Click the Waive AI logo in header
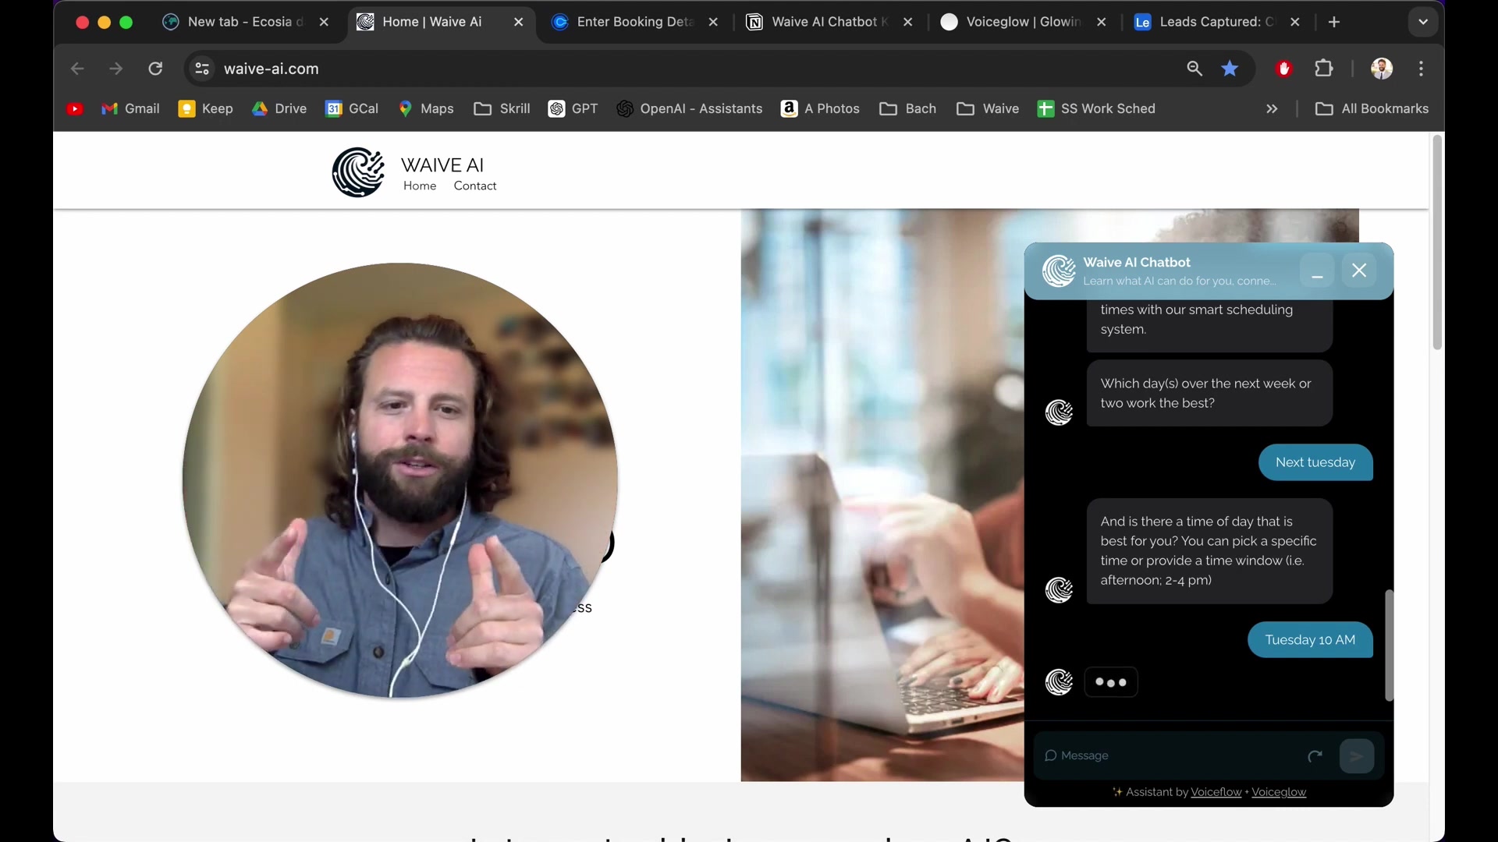Image resolution: width=1498 pixels, height=842 pixels. point(358,172)
